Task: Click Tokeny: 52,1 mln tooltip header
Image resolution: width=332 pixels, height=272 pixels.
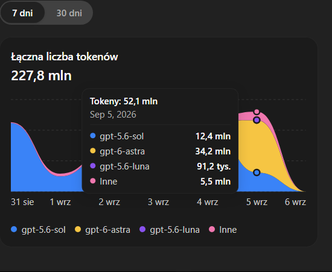Action: (124, 101)
